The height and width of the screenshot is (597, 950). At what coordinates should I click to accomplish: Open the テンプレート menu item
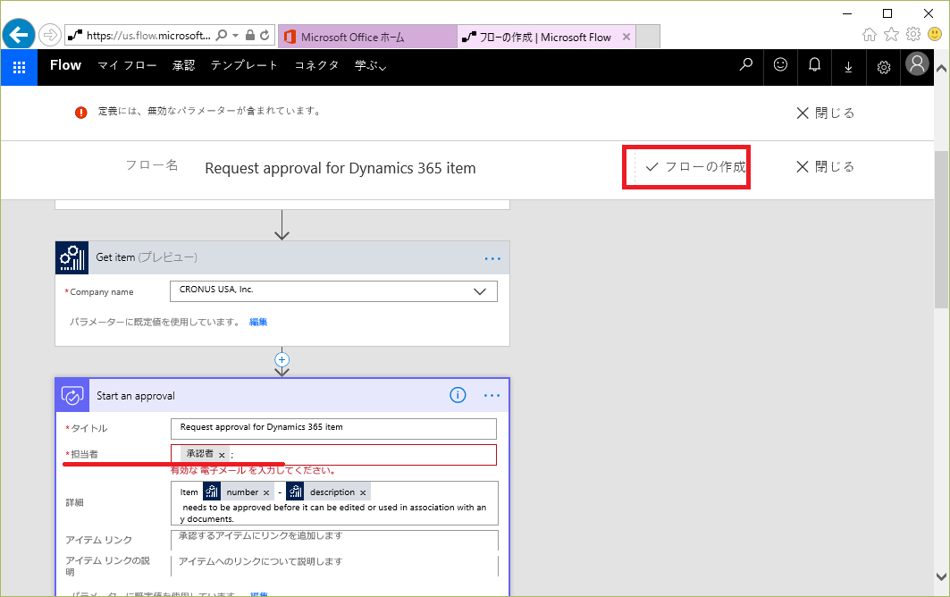[244, 65]
